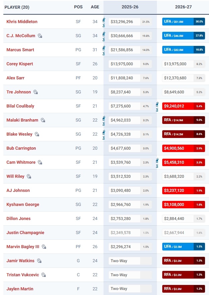Image resolution: width=209 pixels, height=295 pixels.
Task: Sort by the 2026-27 column header
Action: [183, 7]
